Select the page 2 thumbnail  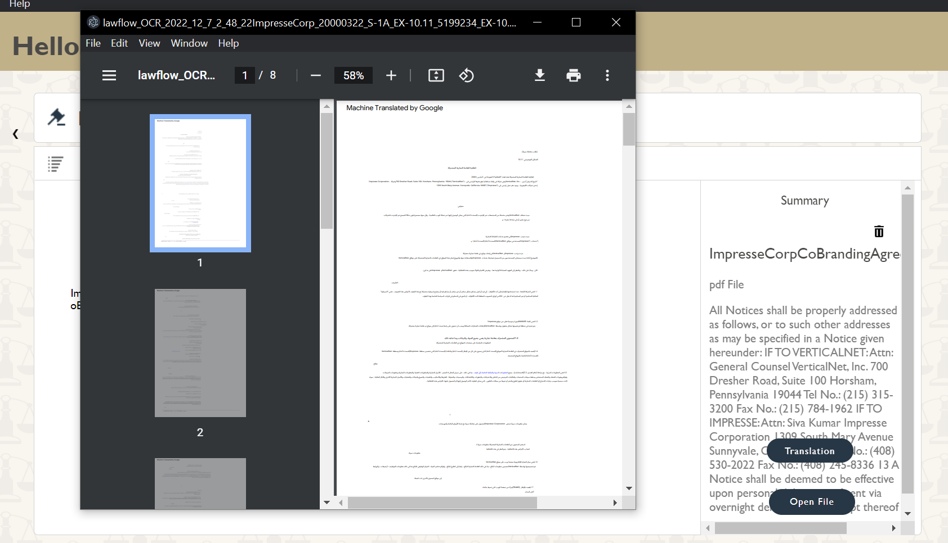point(200,353)
